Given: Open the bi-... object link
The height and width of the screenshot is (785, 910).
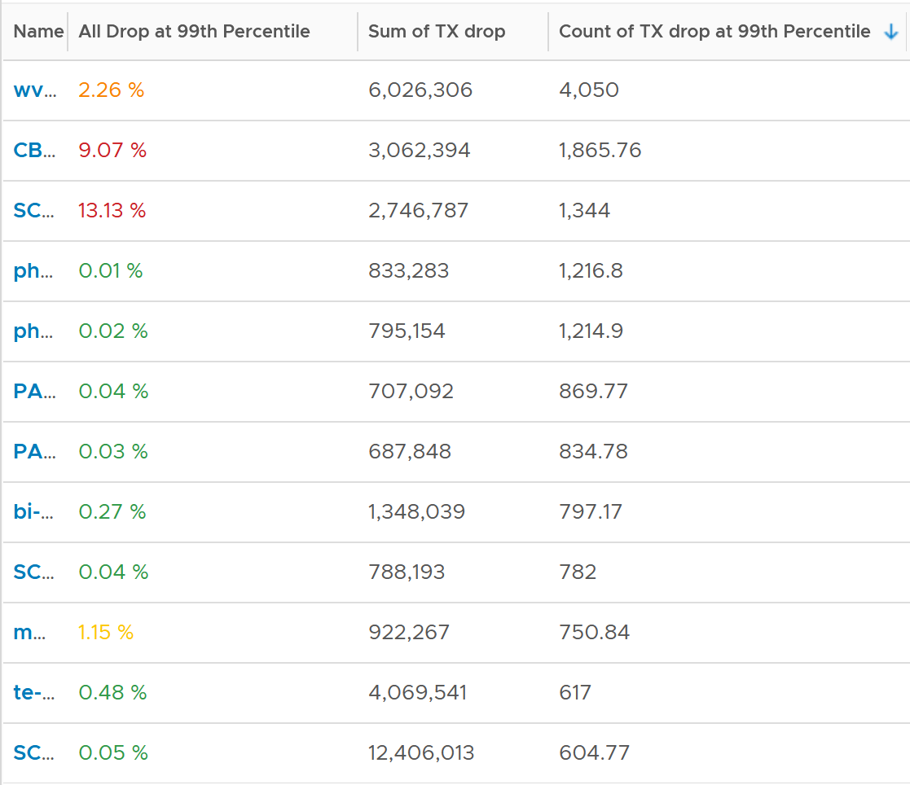Looking at the screenshot, I should (x=33, y=511).
